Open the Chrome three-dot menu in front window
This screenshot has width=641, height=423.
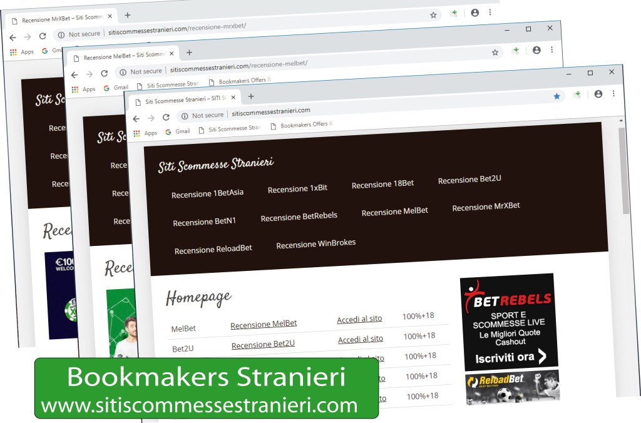(613, 93)
